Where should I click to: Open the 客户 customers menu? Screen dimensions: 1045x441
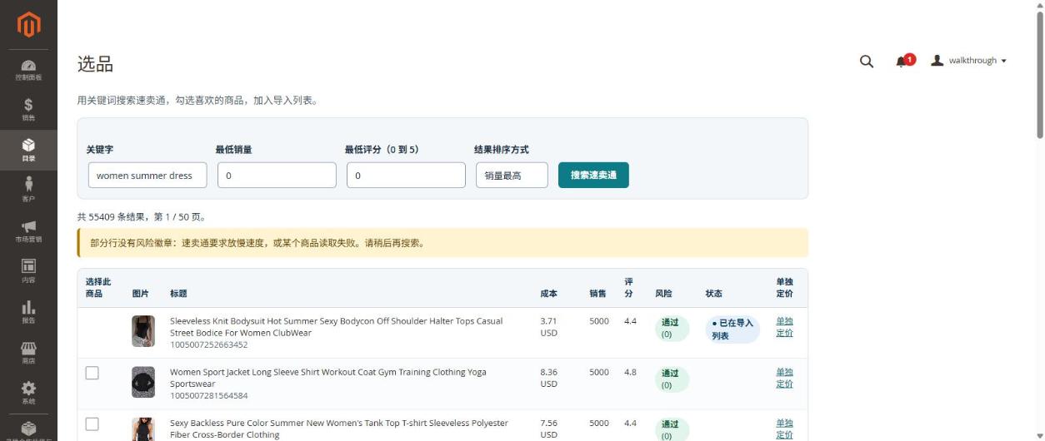click(28, 191)
